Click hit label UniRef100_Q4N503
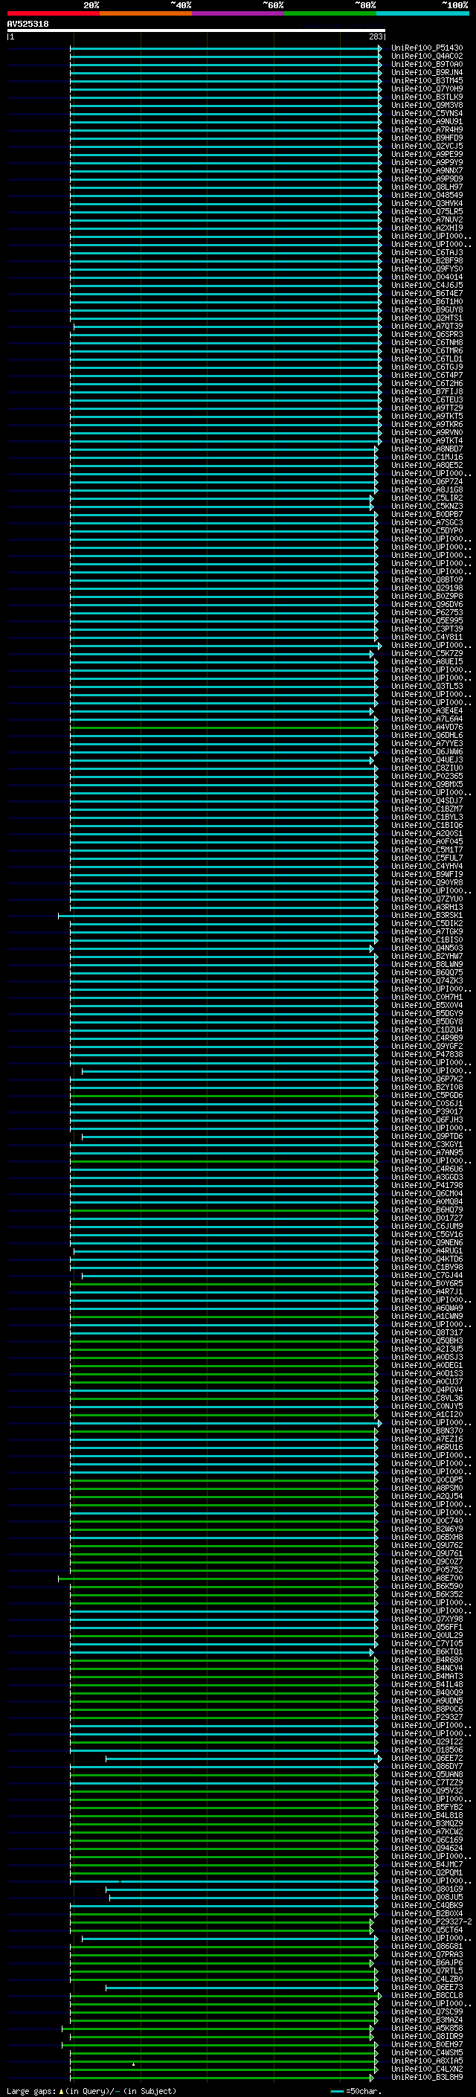Viewport: 476px width, 2097px height. pos(426,948)
